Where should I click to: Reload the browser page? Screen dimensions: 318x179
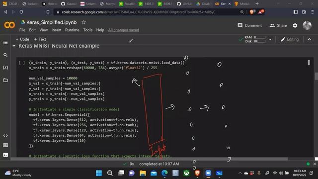point(21,12)
